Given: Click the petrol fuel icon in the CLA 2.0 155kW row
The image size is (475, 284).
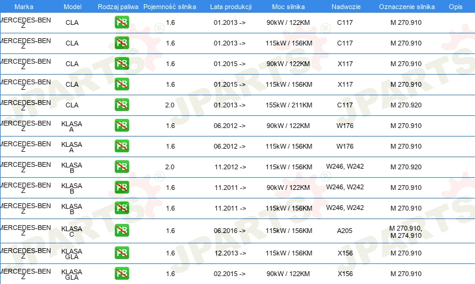Looking at the screenshot, I should [121, 105].
